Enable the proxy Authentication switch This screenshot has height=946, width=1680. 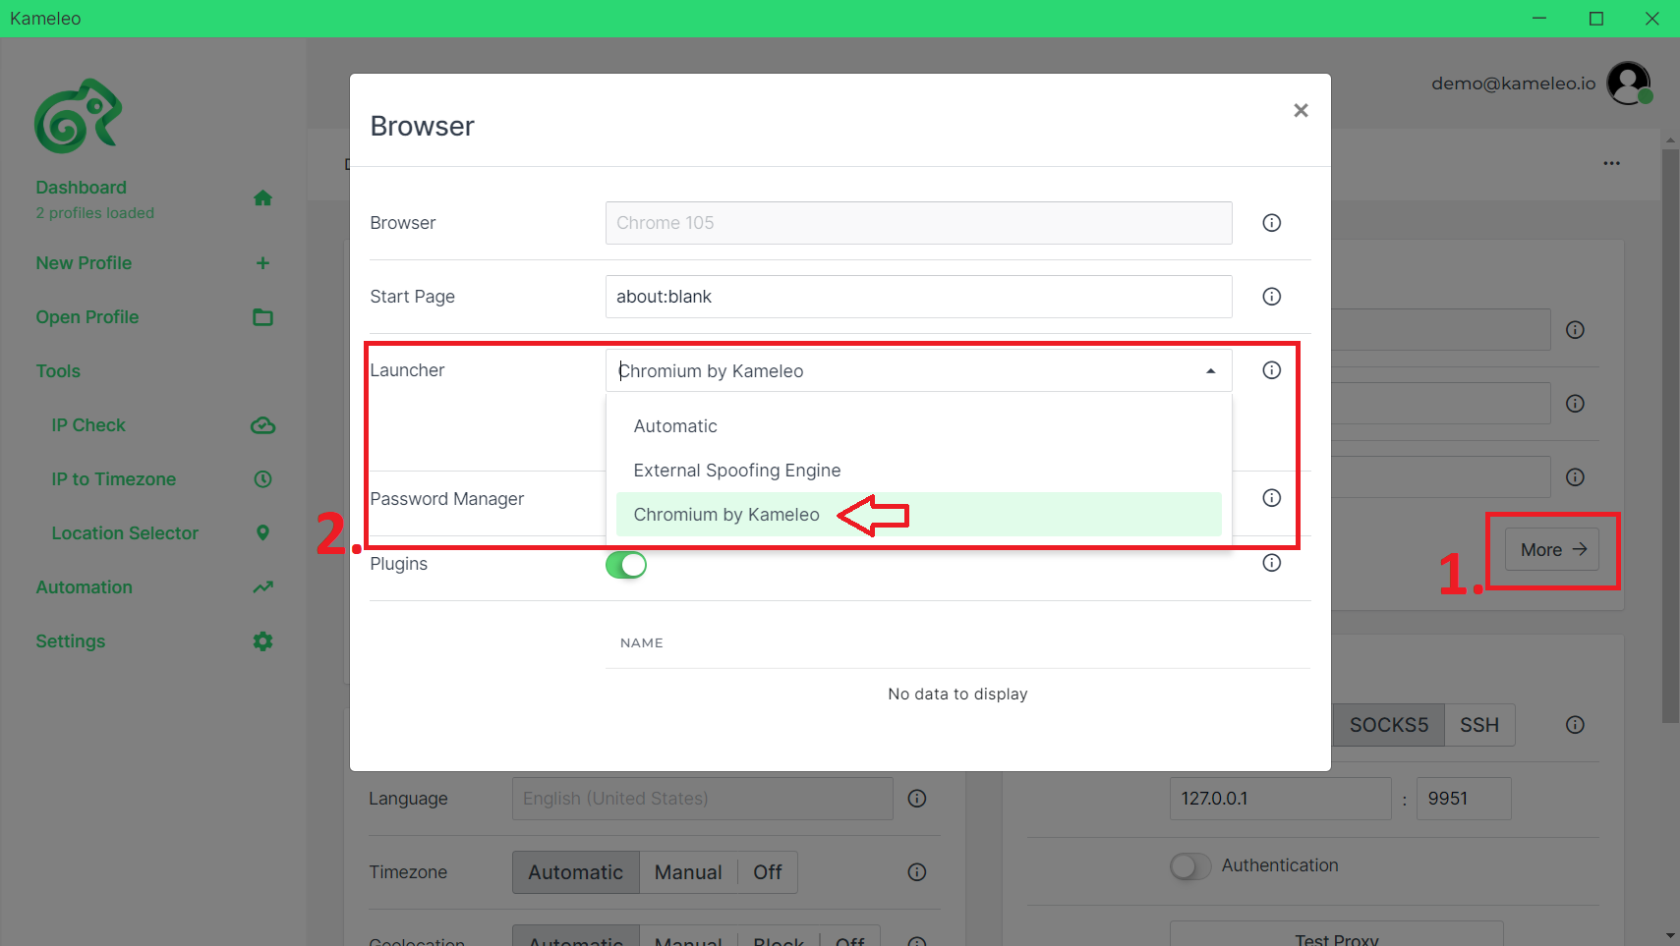1190,865
